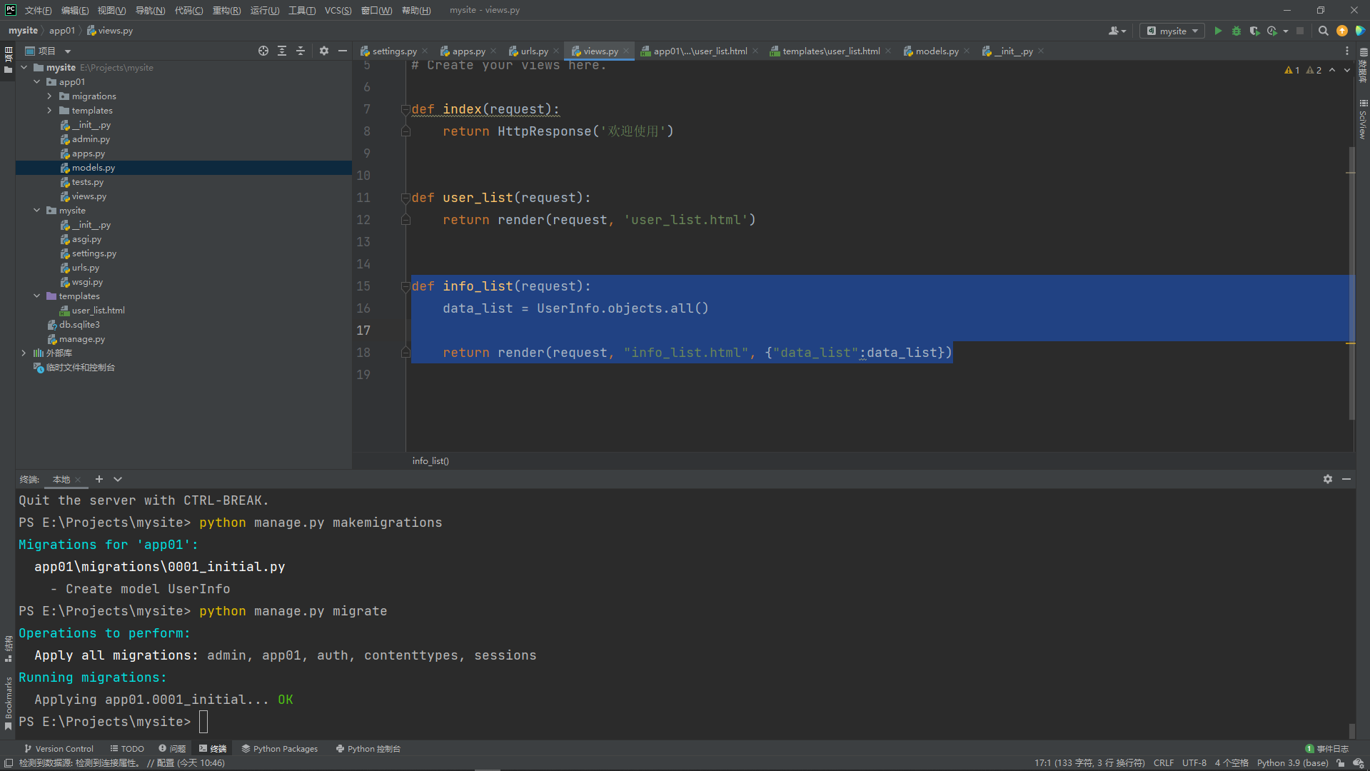
Task: Collapse the app01 folder
Action: tap(37, 82)
